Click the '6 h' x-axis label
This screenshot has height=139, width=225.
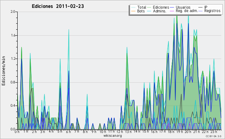click(x=68, y=132)
